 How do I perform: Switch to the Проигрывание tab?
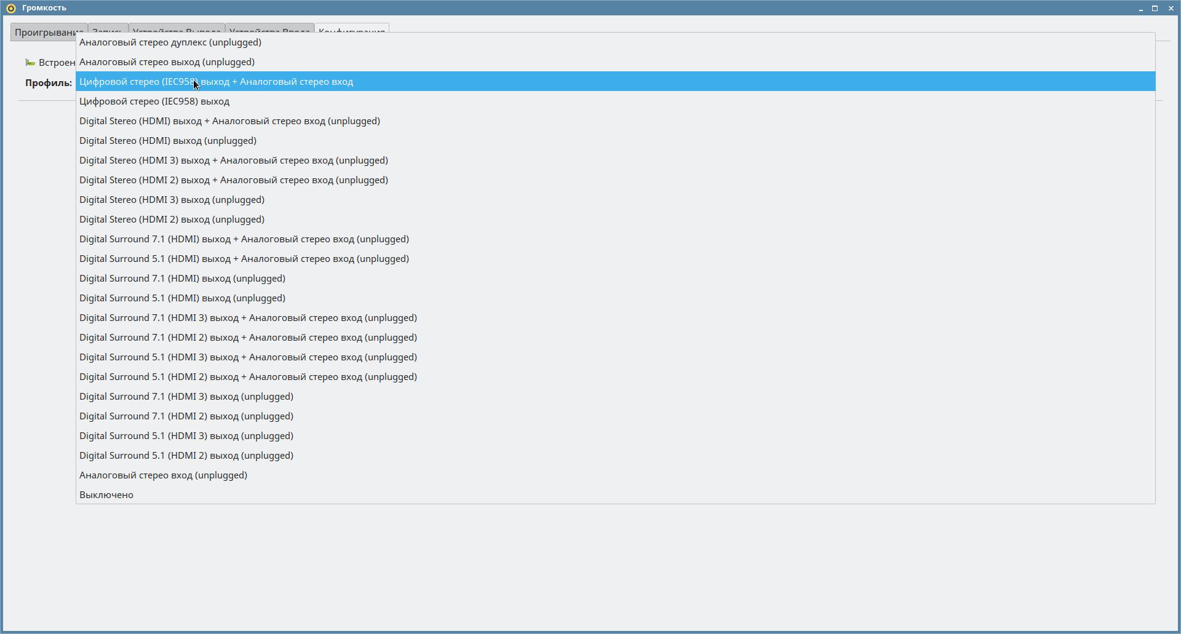[x=44, y=33]
